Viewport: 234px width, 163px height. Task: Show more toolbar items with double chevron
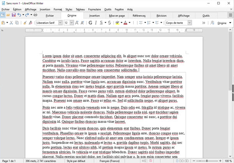(x=204, y=23)
